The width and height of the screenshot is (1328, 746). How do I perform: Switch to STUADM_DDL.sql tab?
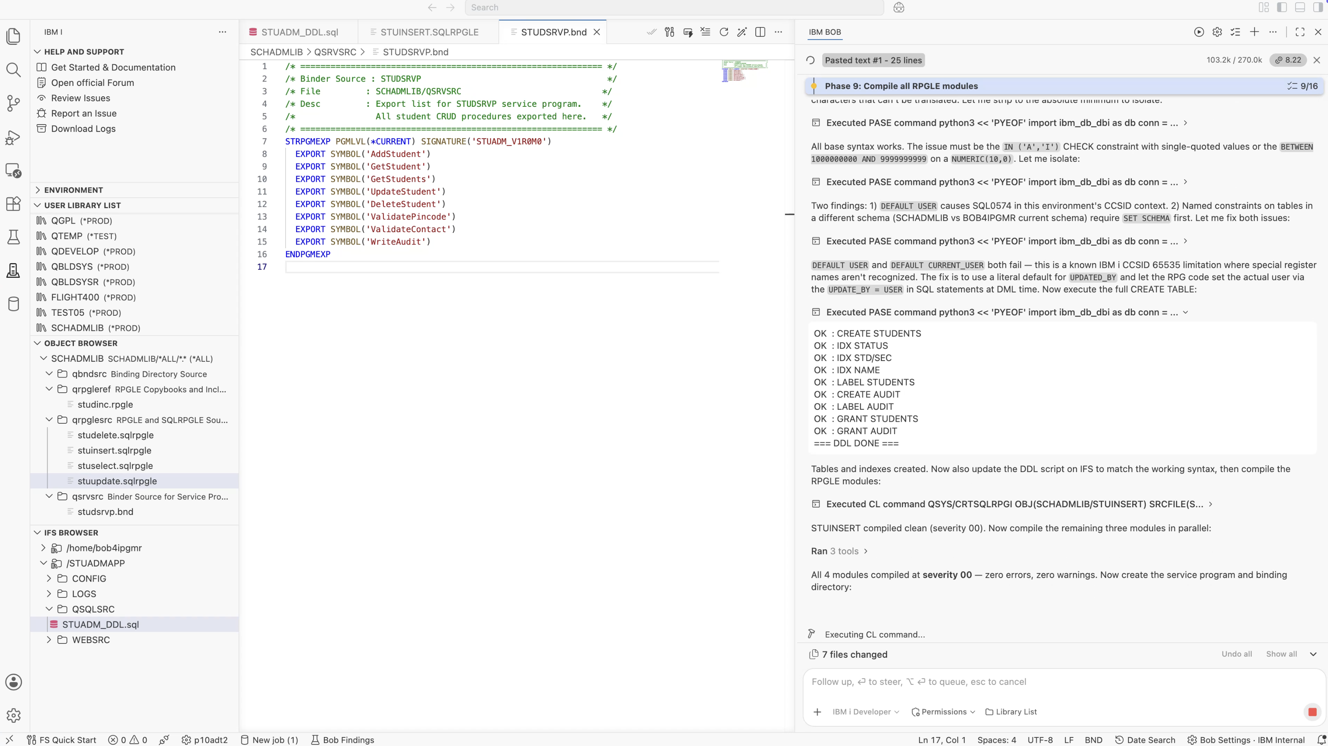tap(299, 32)
